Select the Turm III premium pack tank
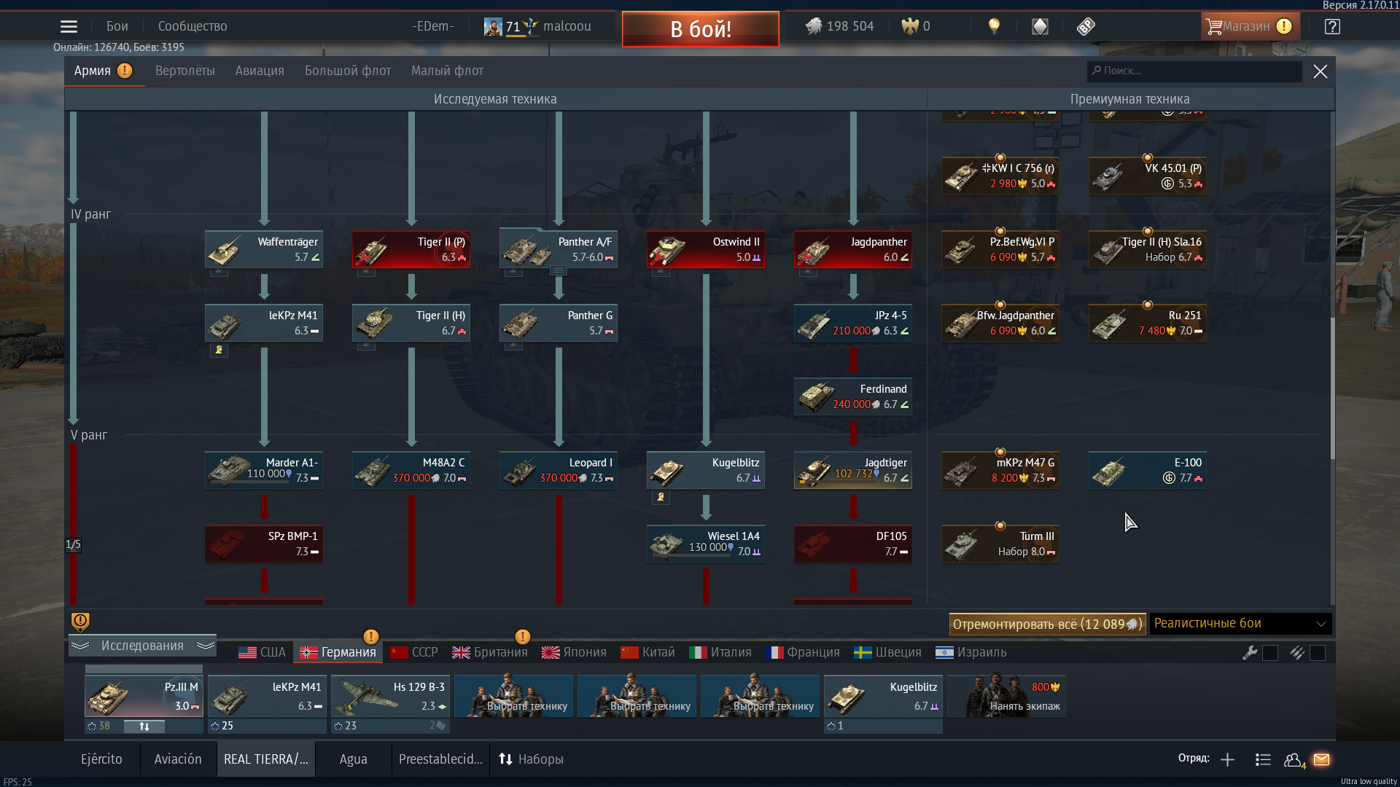The width and height of the screenshot is (1400, 787). tap(1000, 544)
